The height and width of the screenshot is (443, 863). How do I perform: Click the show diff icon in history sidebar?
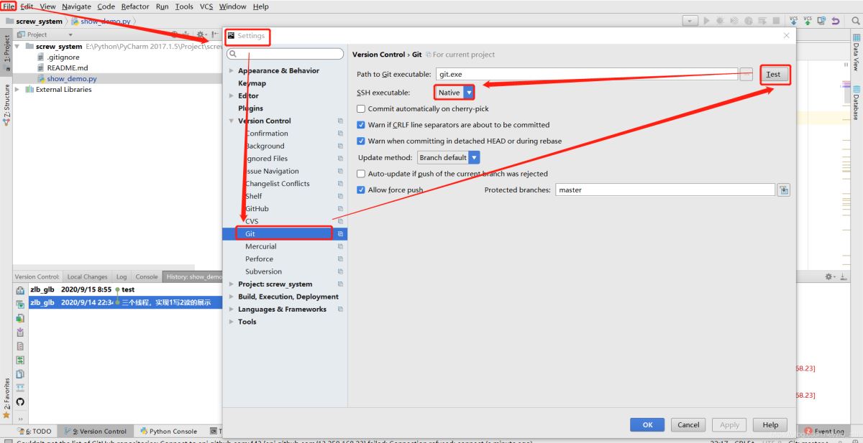[20, 360]
